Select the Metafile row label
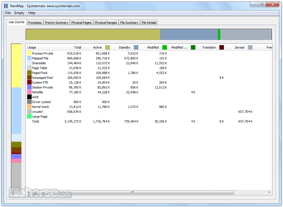283x207 pixels. click(37, 92)
